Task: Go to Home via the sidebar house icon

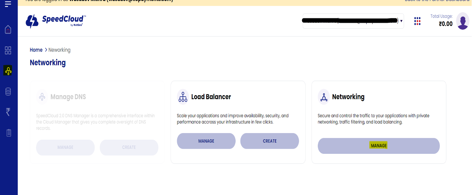Action: point(8,30)
